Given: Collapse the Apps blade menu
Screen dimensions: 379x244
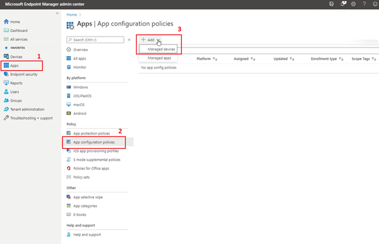Looking at the screenshot, I should tap(129, 40).
